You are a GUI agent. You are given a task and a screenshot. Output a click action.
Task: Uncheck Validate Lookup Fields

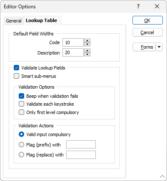click(16, 68)
